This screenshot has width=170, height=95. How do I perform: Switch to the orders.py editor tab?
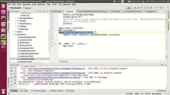point(57,11)
